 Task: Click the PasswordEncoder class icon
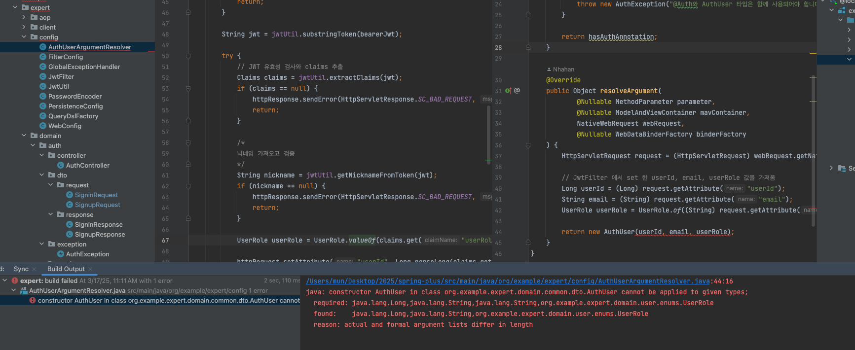(x=43, y=96)
